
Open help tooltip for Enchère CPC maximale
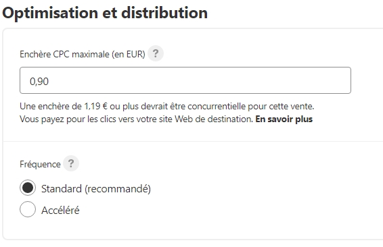pyautogui.click(x=156, y=53)
